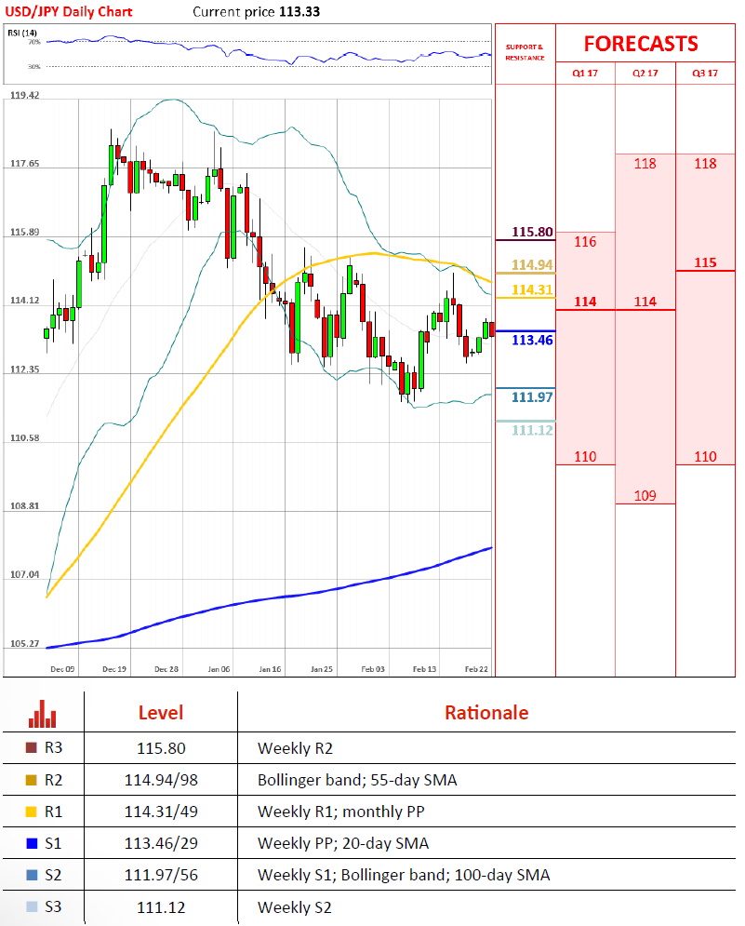Click the Support & Resistance header
The height and width of the screenshot is (926, 745).
pyautogui.click(x=525, y=52)
